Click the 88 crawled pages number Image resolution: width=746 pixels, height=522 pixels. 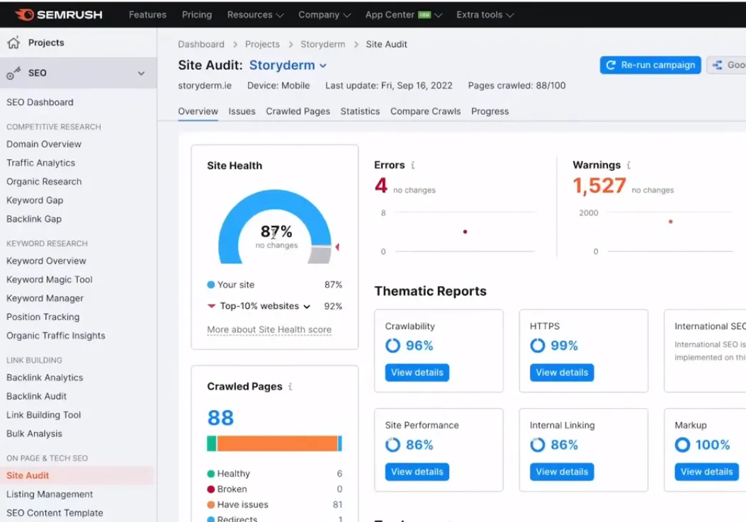(221, 418)
